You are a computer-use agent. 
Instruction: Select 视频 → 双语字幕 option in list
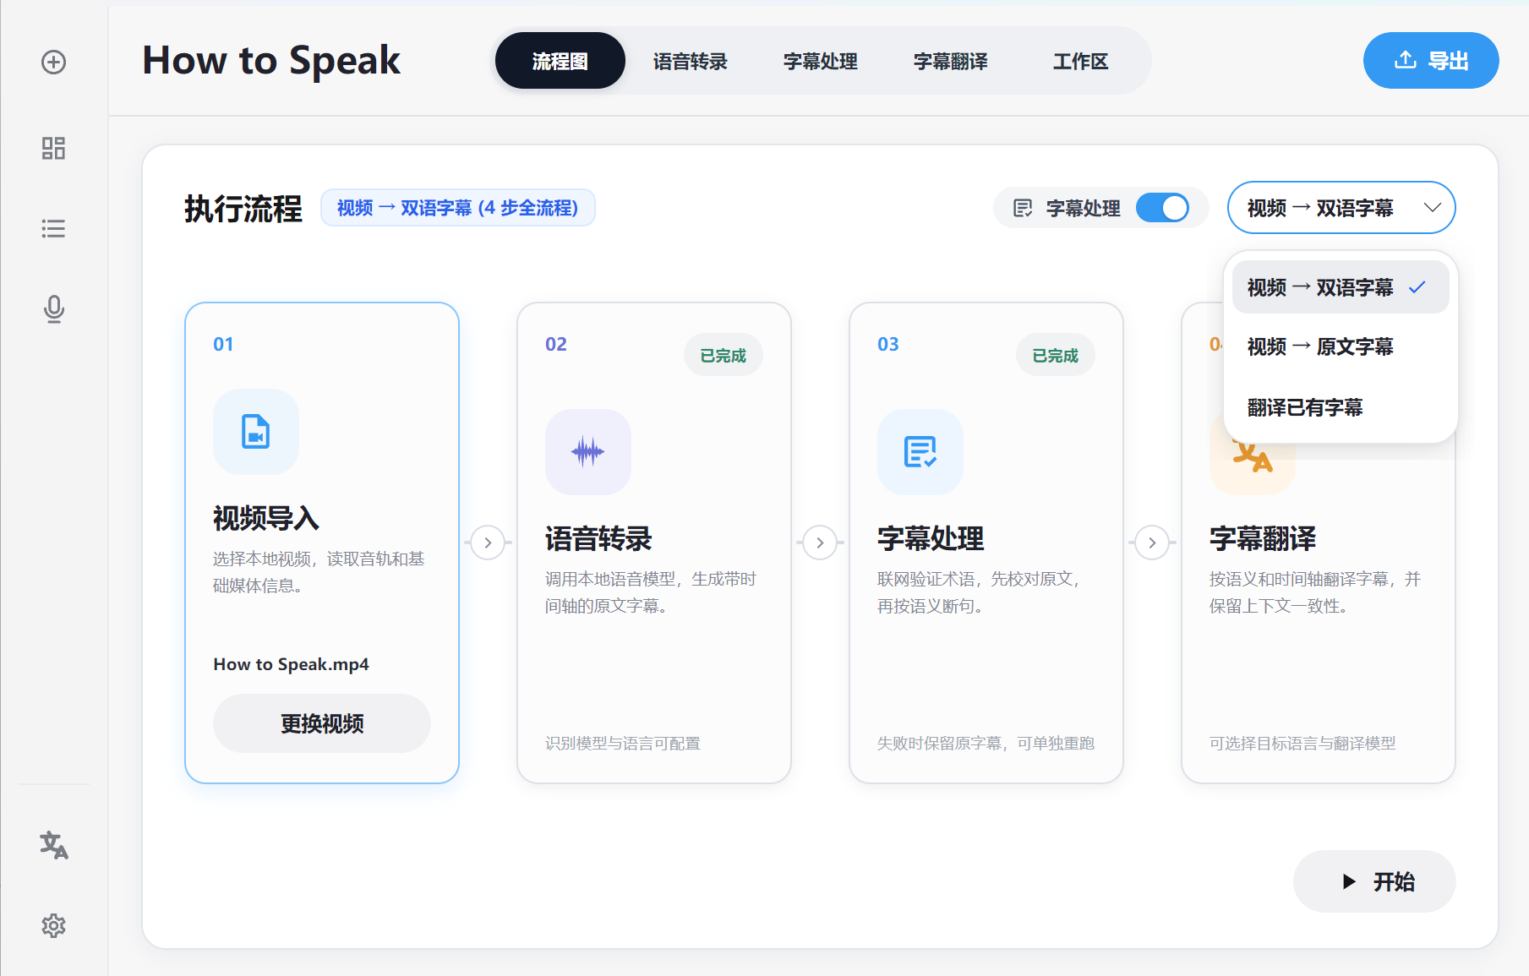tap(1341, 287)
